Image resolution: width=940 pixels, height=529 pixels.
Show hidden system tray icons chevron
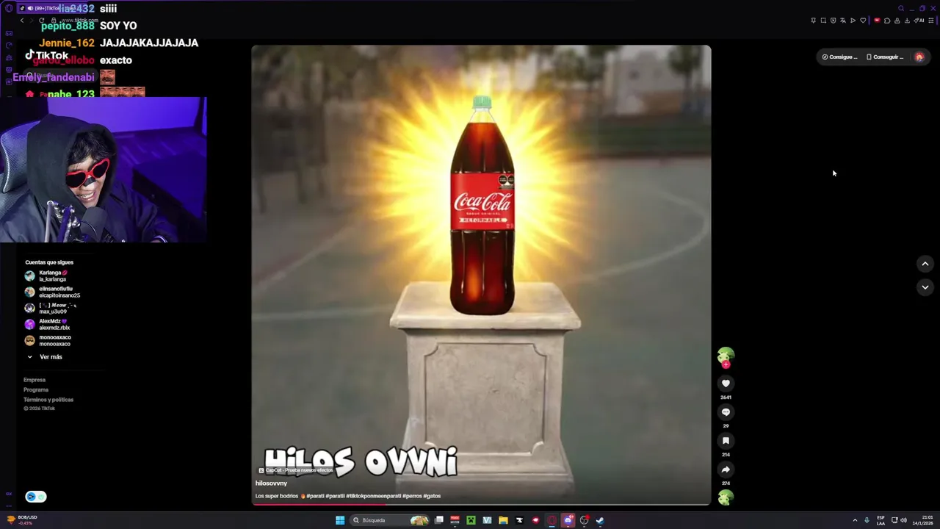(855, 520)
